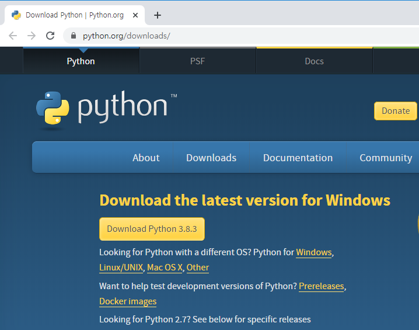The image size is (419, 330).
Task: Switch to the PSF top navigation tab
Action: click(197, 61)
